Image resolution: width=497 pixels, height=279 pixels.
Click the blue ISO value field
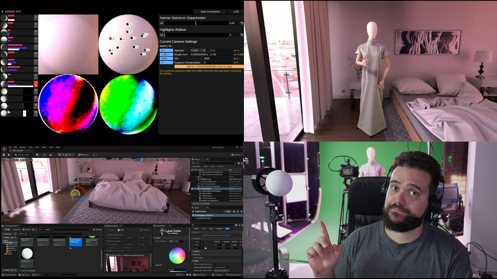click(166, 59)
